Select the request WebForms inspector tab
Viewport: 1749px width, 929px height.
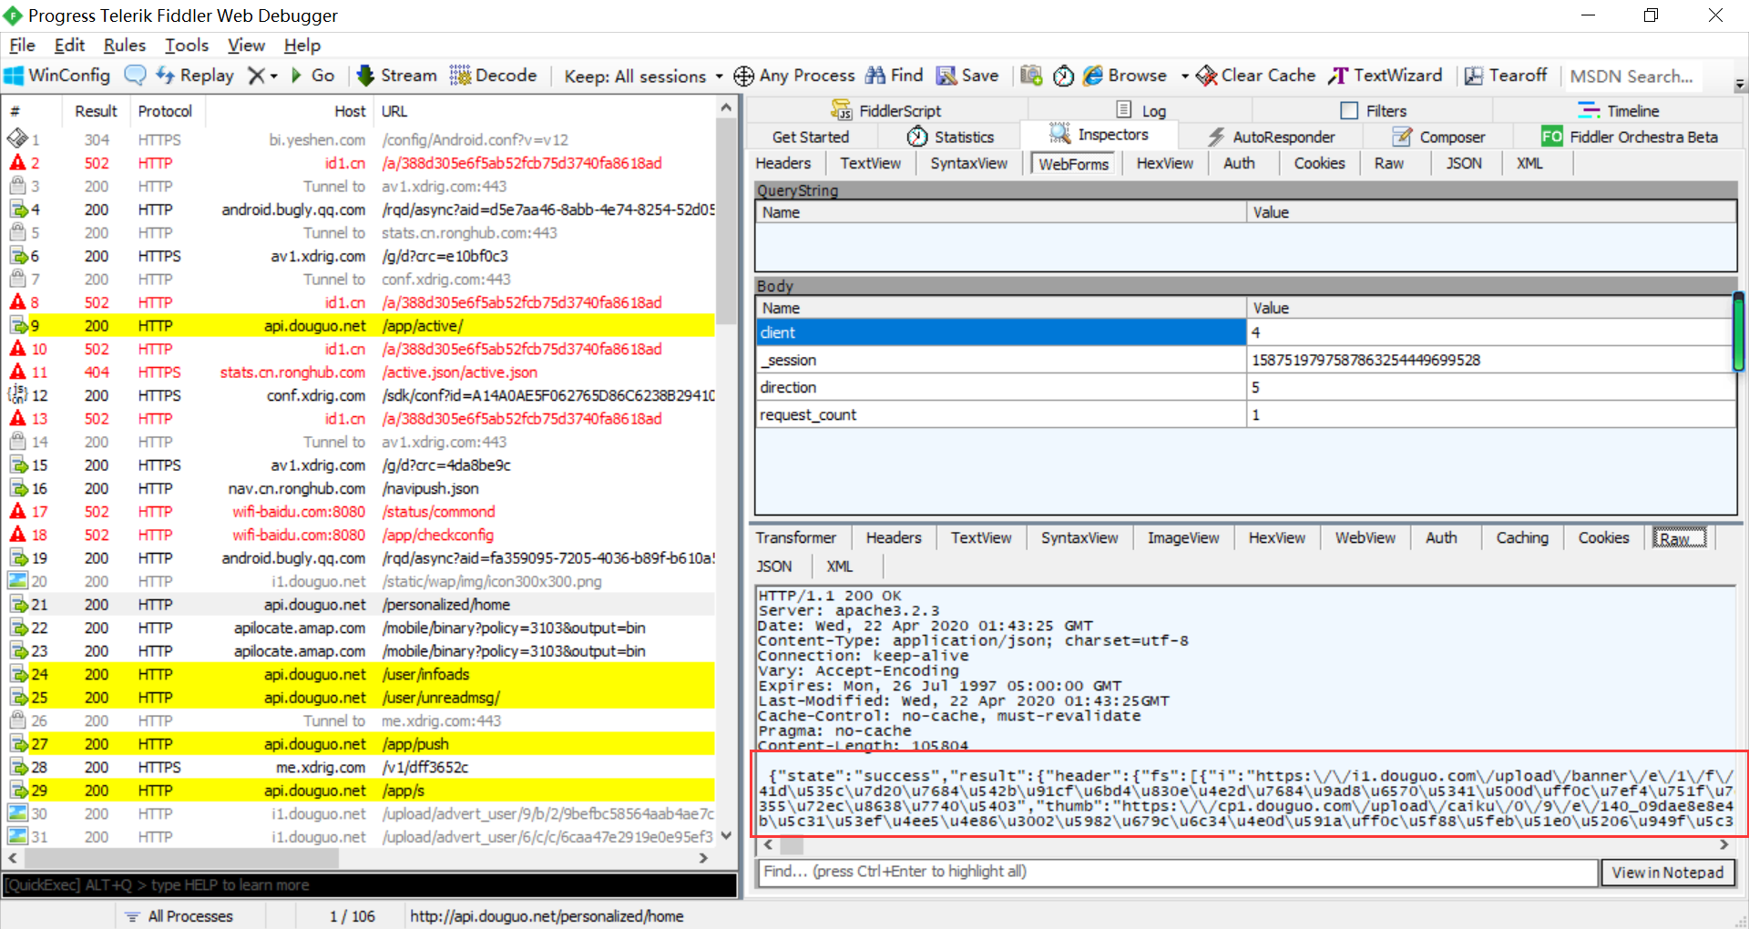[1074, 164]
